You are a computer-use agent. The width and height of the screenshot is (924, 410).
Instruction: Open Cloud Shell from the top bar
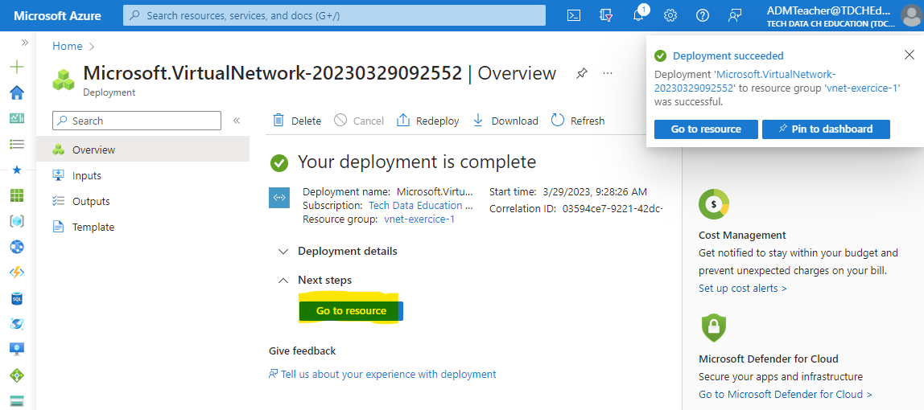point(574,16)
